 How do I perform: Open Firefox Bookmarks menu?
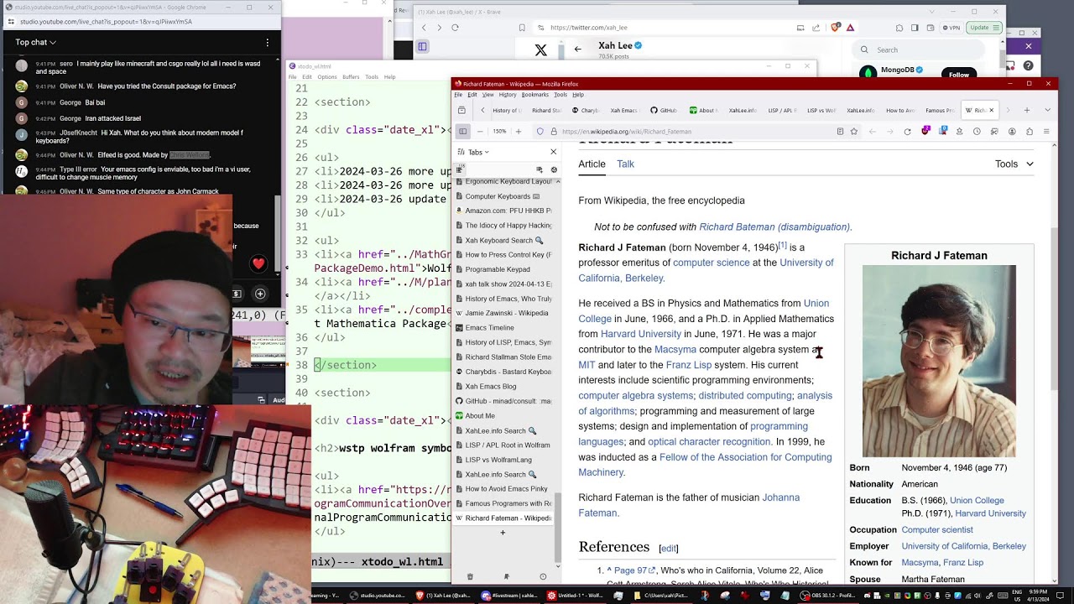coord(534,95)
